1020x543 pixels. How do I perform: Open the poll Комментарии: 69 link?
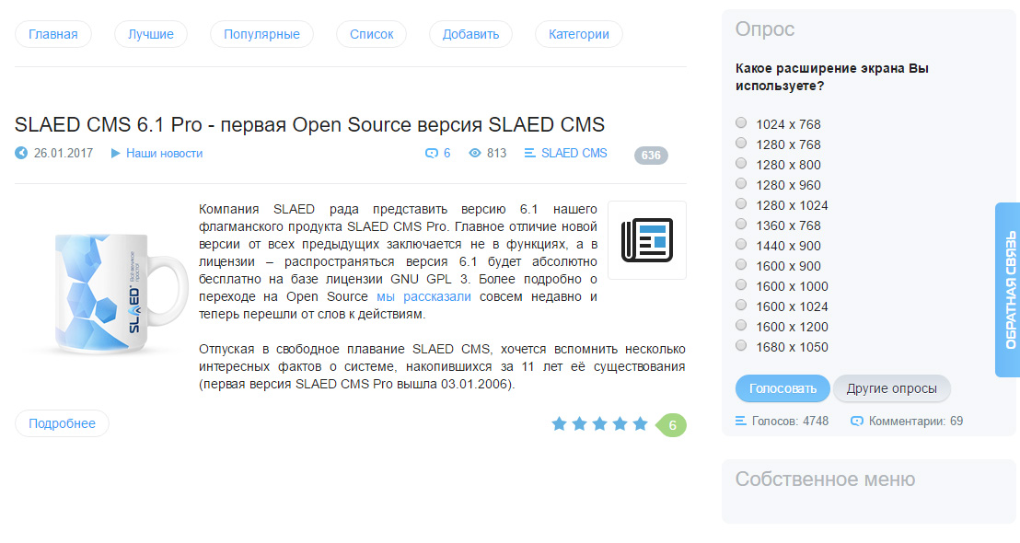point(915,422)
